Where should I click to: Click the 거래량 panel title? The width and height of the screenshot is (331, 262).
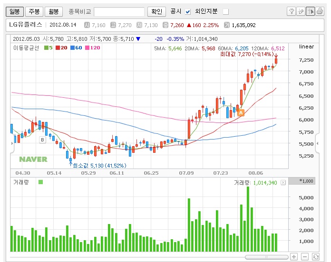(21, 182)
